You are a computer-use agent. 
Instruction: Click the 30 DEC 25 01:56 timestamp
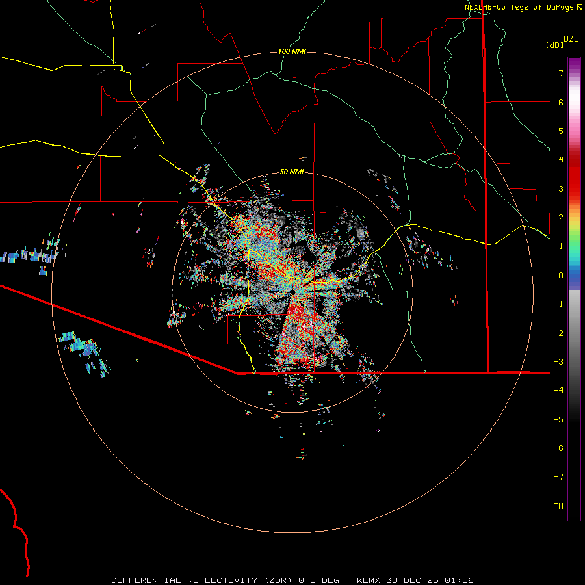(429, 580)
